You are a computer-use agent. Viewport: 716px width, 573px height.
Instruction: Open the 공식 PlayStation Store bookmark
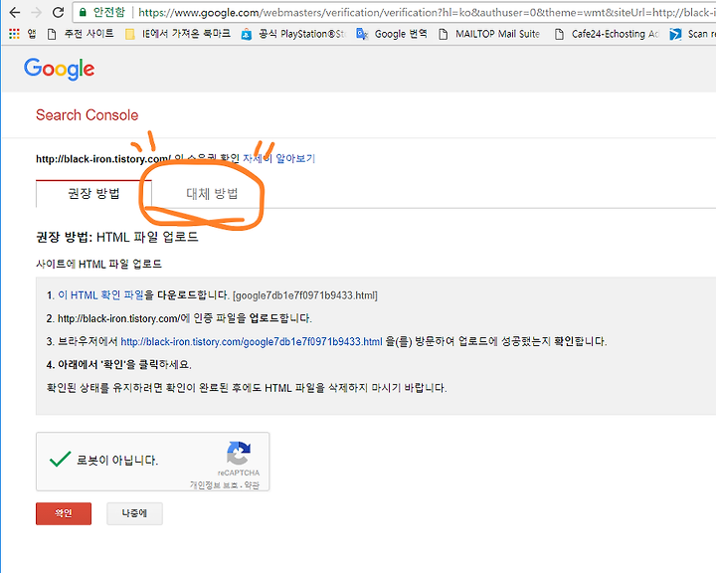[x=293, y=34]
